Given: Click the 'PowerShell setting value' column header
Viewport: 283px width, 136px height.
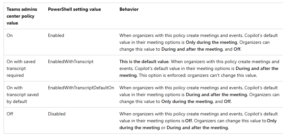Looking at the screenshot, I should (x=74, y=9).
